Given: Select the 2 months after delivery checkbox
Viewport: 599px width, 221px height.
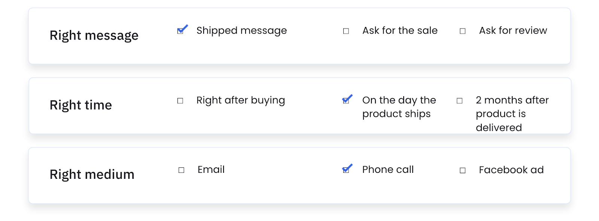Looking at the screenshot, I should point(460,101).
